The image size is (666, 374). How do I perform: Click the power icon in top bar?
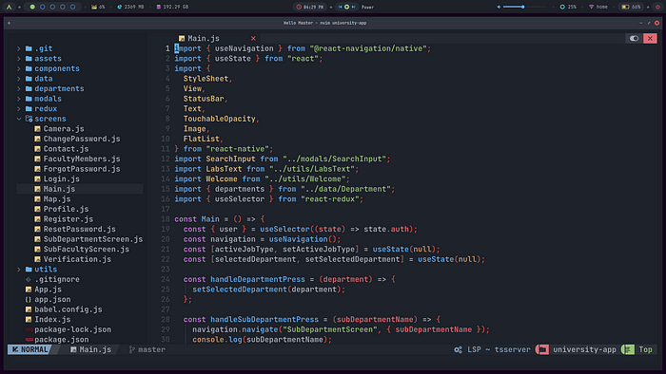coord(657,8)
